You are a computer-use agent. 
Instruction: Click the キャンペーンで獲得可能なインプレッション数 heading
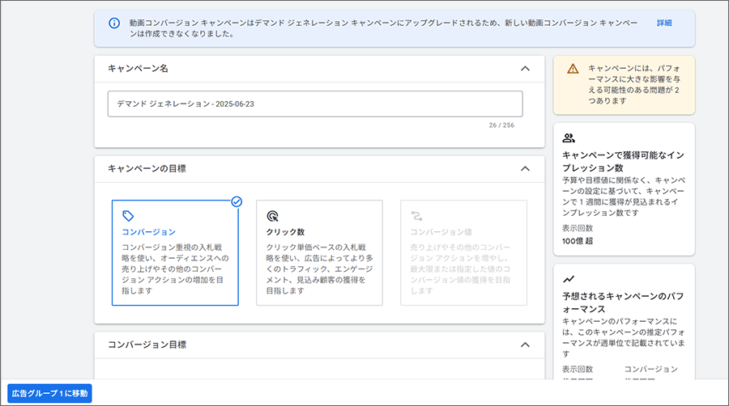click(x=623, y=162)
